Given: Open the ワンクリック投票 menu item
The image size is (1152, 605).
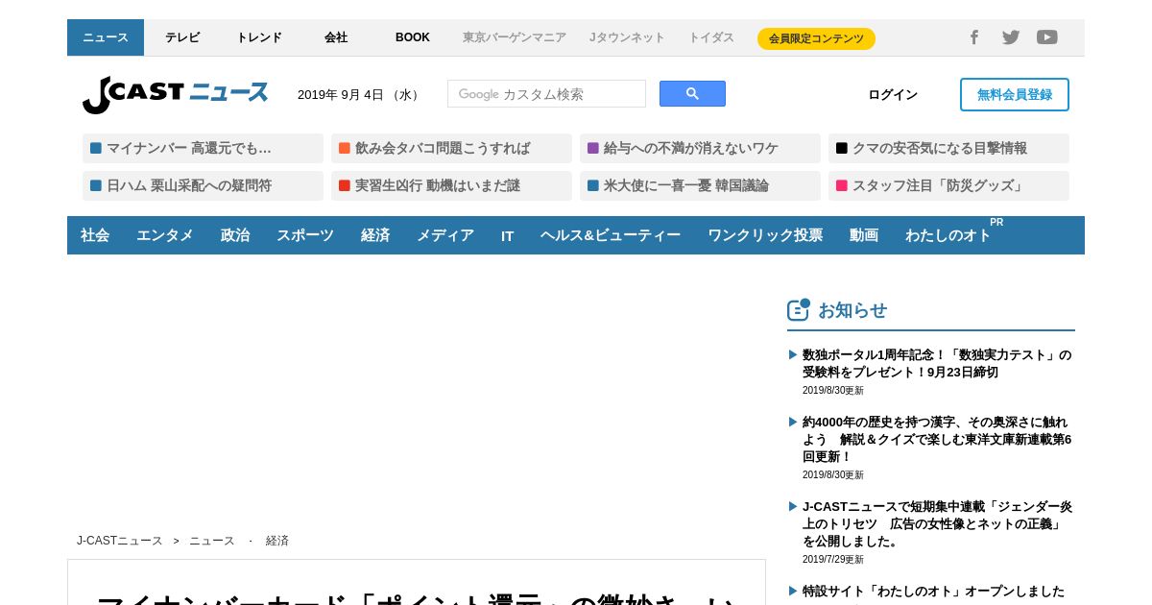Looking at the screenshot, I should pyautogui.click(x=765, y=235).
